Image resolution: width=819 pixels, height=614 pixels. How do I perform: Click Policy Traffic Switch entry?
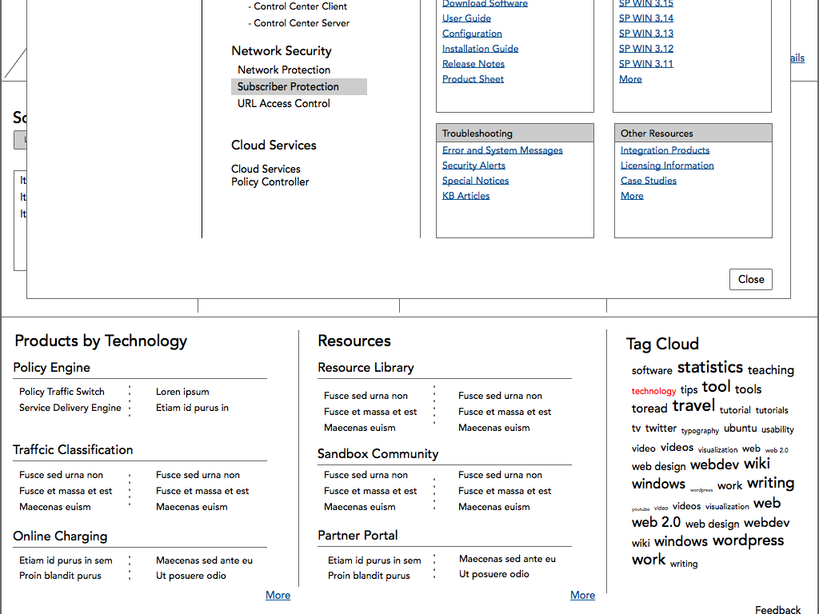click(62, 392)
